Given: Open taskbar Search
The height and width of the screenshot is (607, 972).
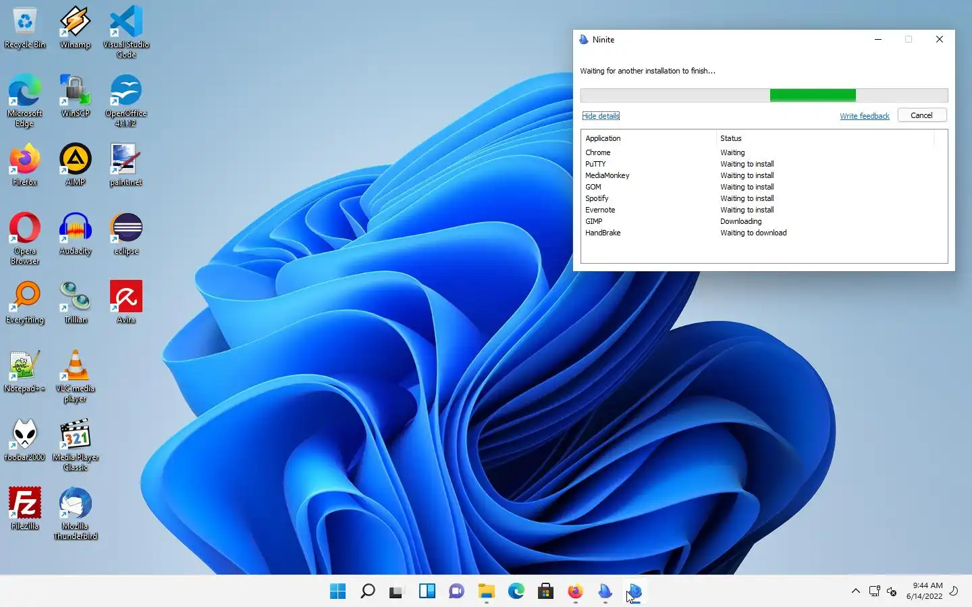Looking at the screenshot, I should click(x=368, y=591).
